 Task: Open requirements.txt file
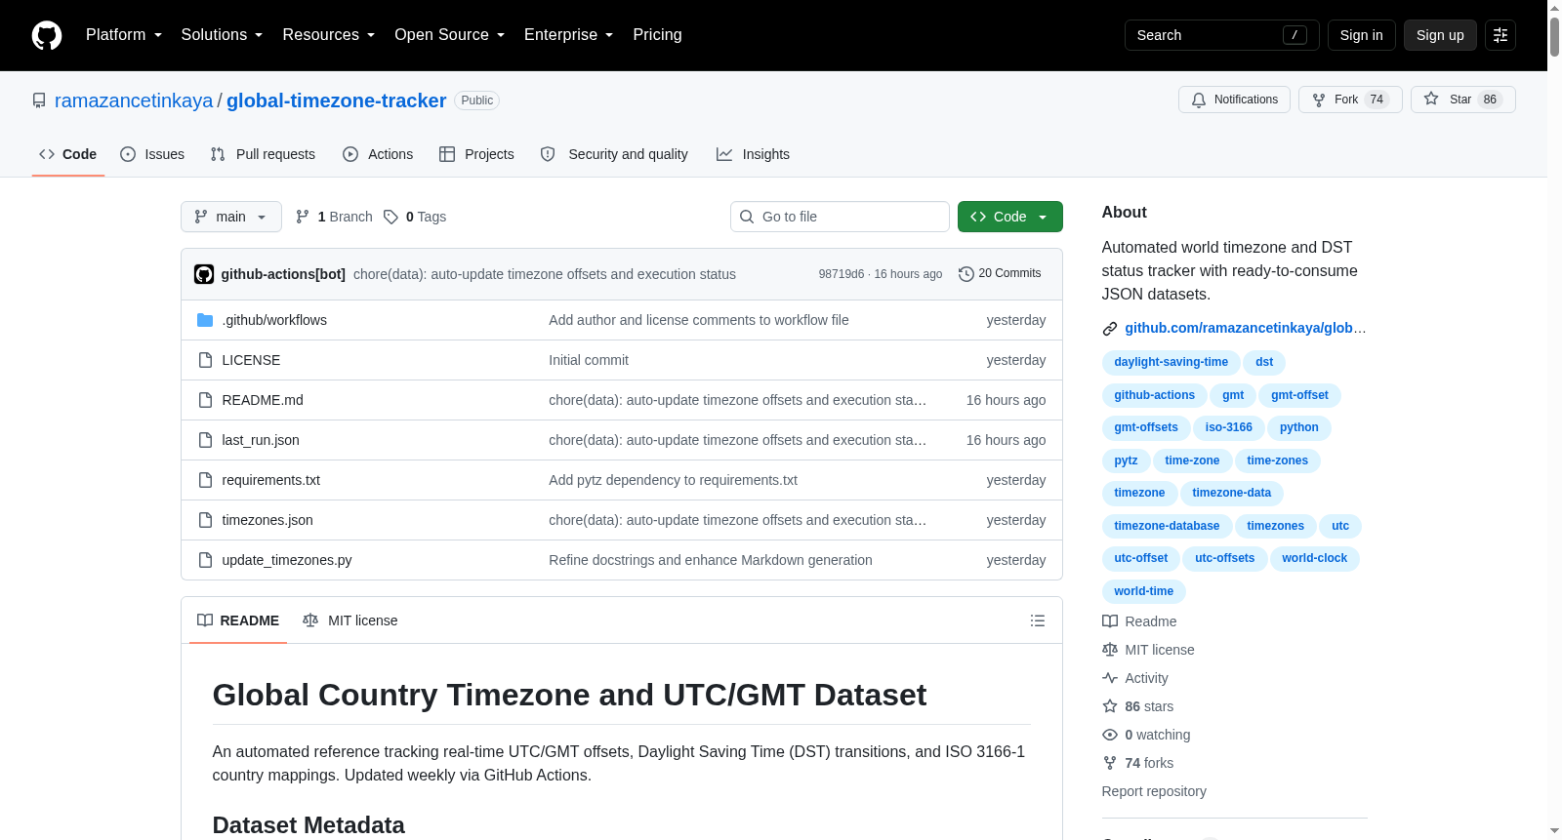(271, 480)
